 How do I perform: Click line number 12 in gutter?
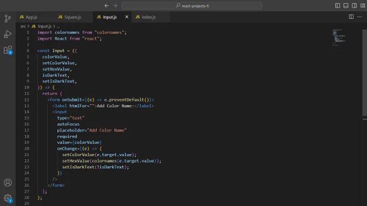(x=26, y=100)
